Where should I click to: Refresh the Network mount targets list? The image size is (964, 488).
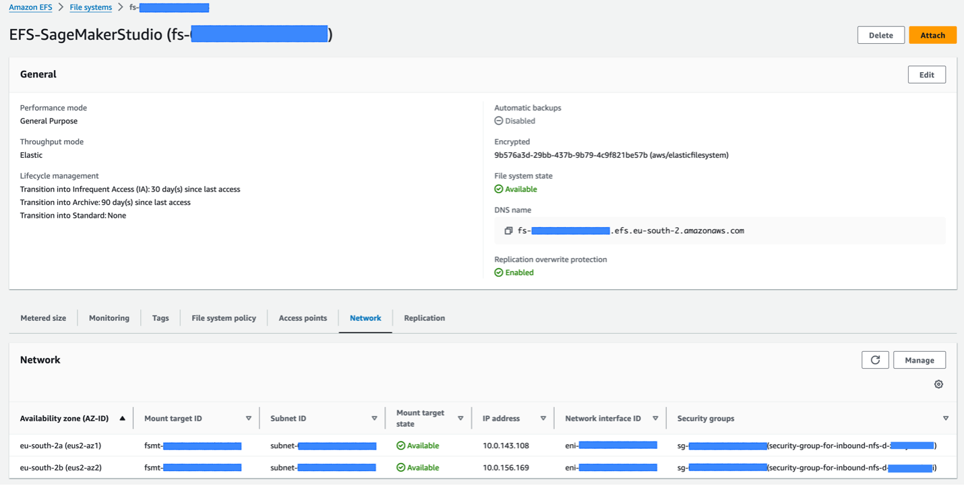coord(875,360)
